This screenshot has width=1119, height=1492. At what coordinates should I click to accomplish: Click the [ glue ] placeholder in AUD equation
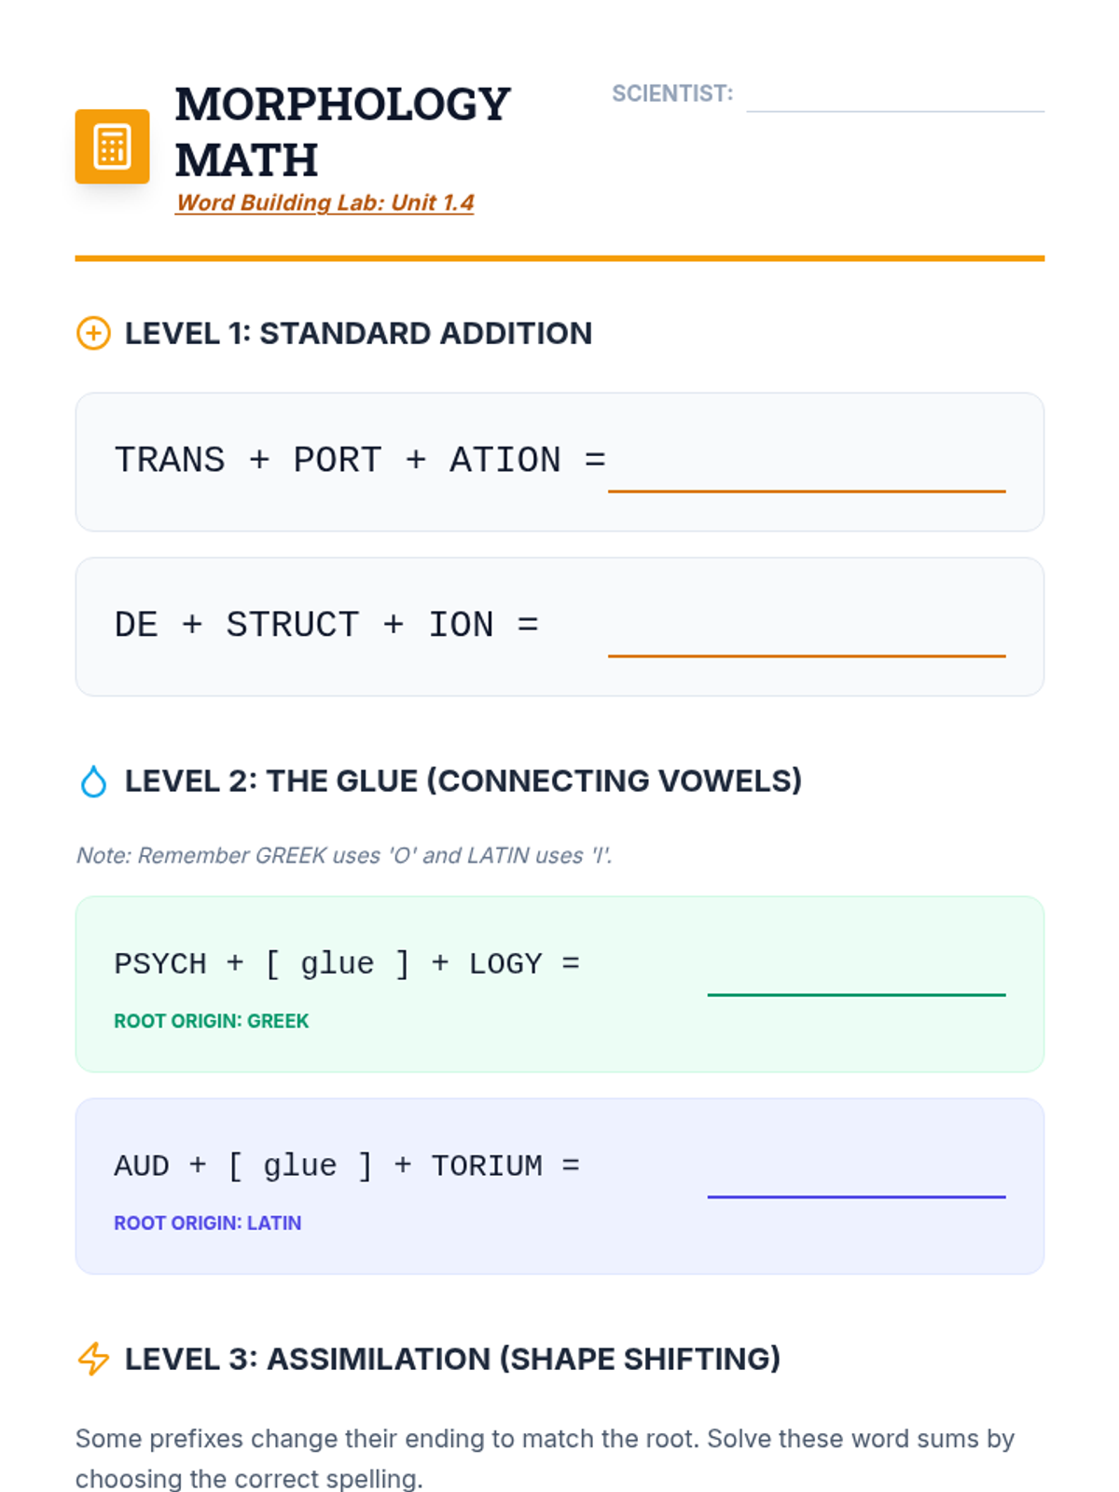(299, 1166)
